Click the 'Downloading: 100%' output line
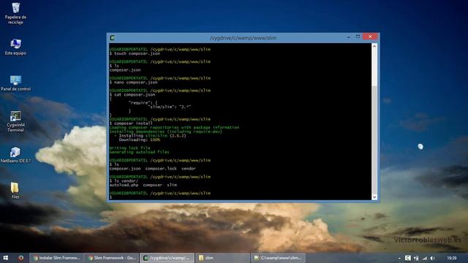The width and height of the screenshot is (468, 263). 140,140
